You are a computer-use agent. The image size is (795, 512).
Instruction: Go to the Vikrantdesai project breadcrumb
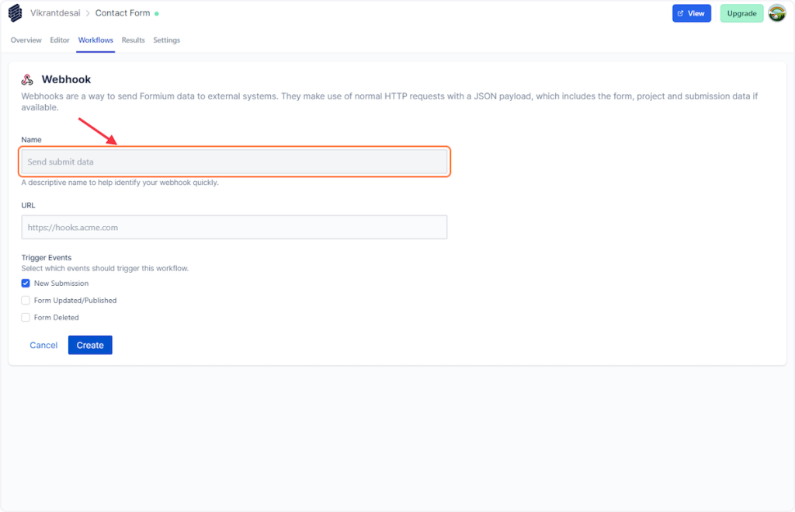pyautogui.click(x=55, y=13)
